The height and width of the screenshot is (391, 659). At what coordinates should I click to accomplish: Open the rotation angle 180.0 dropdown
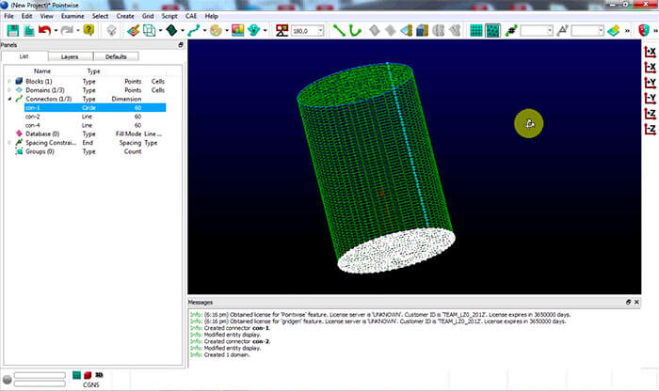pos(321,30)
